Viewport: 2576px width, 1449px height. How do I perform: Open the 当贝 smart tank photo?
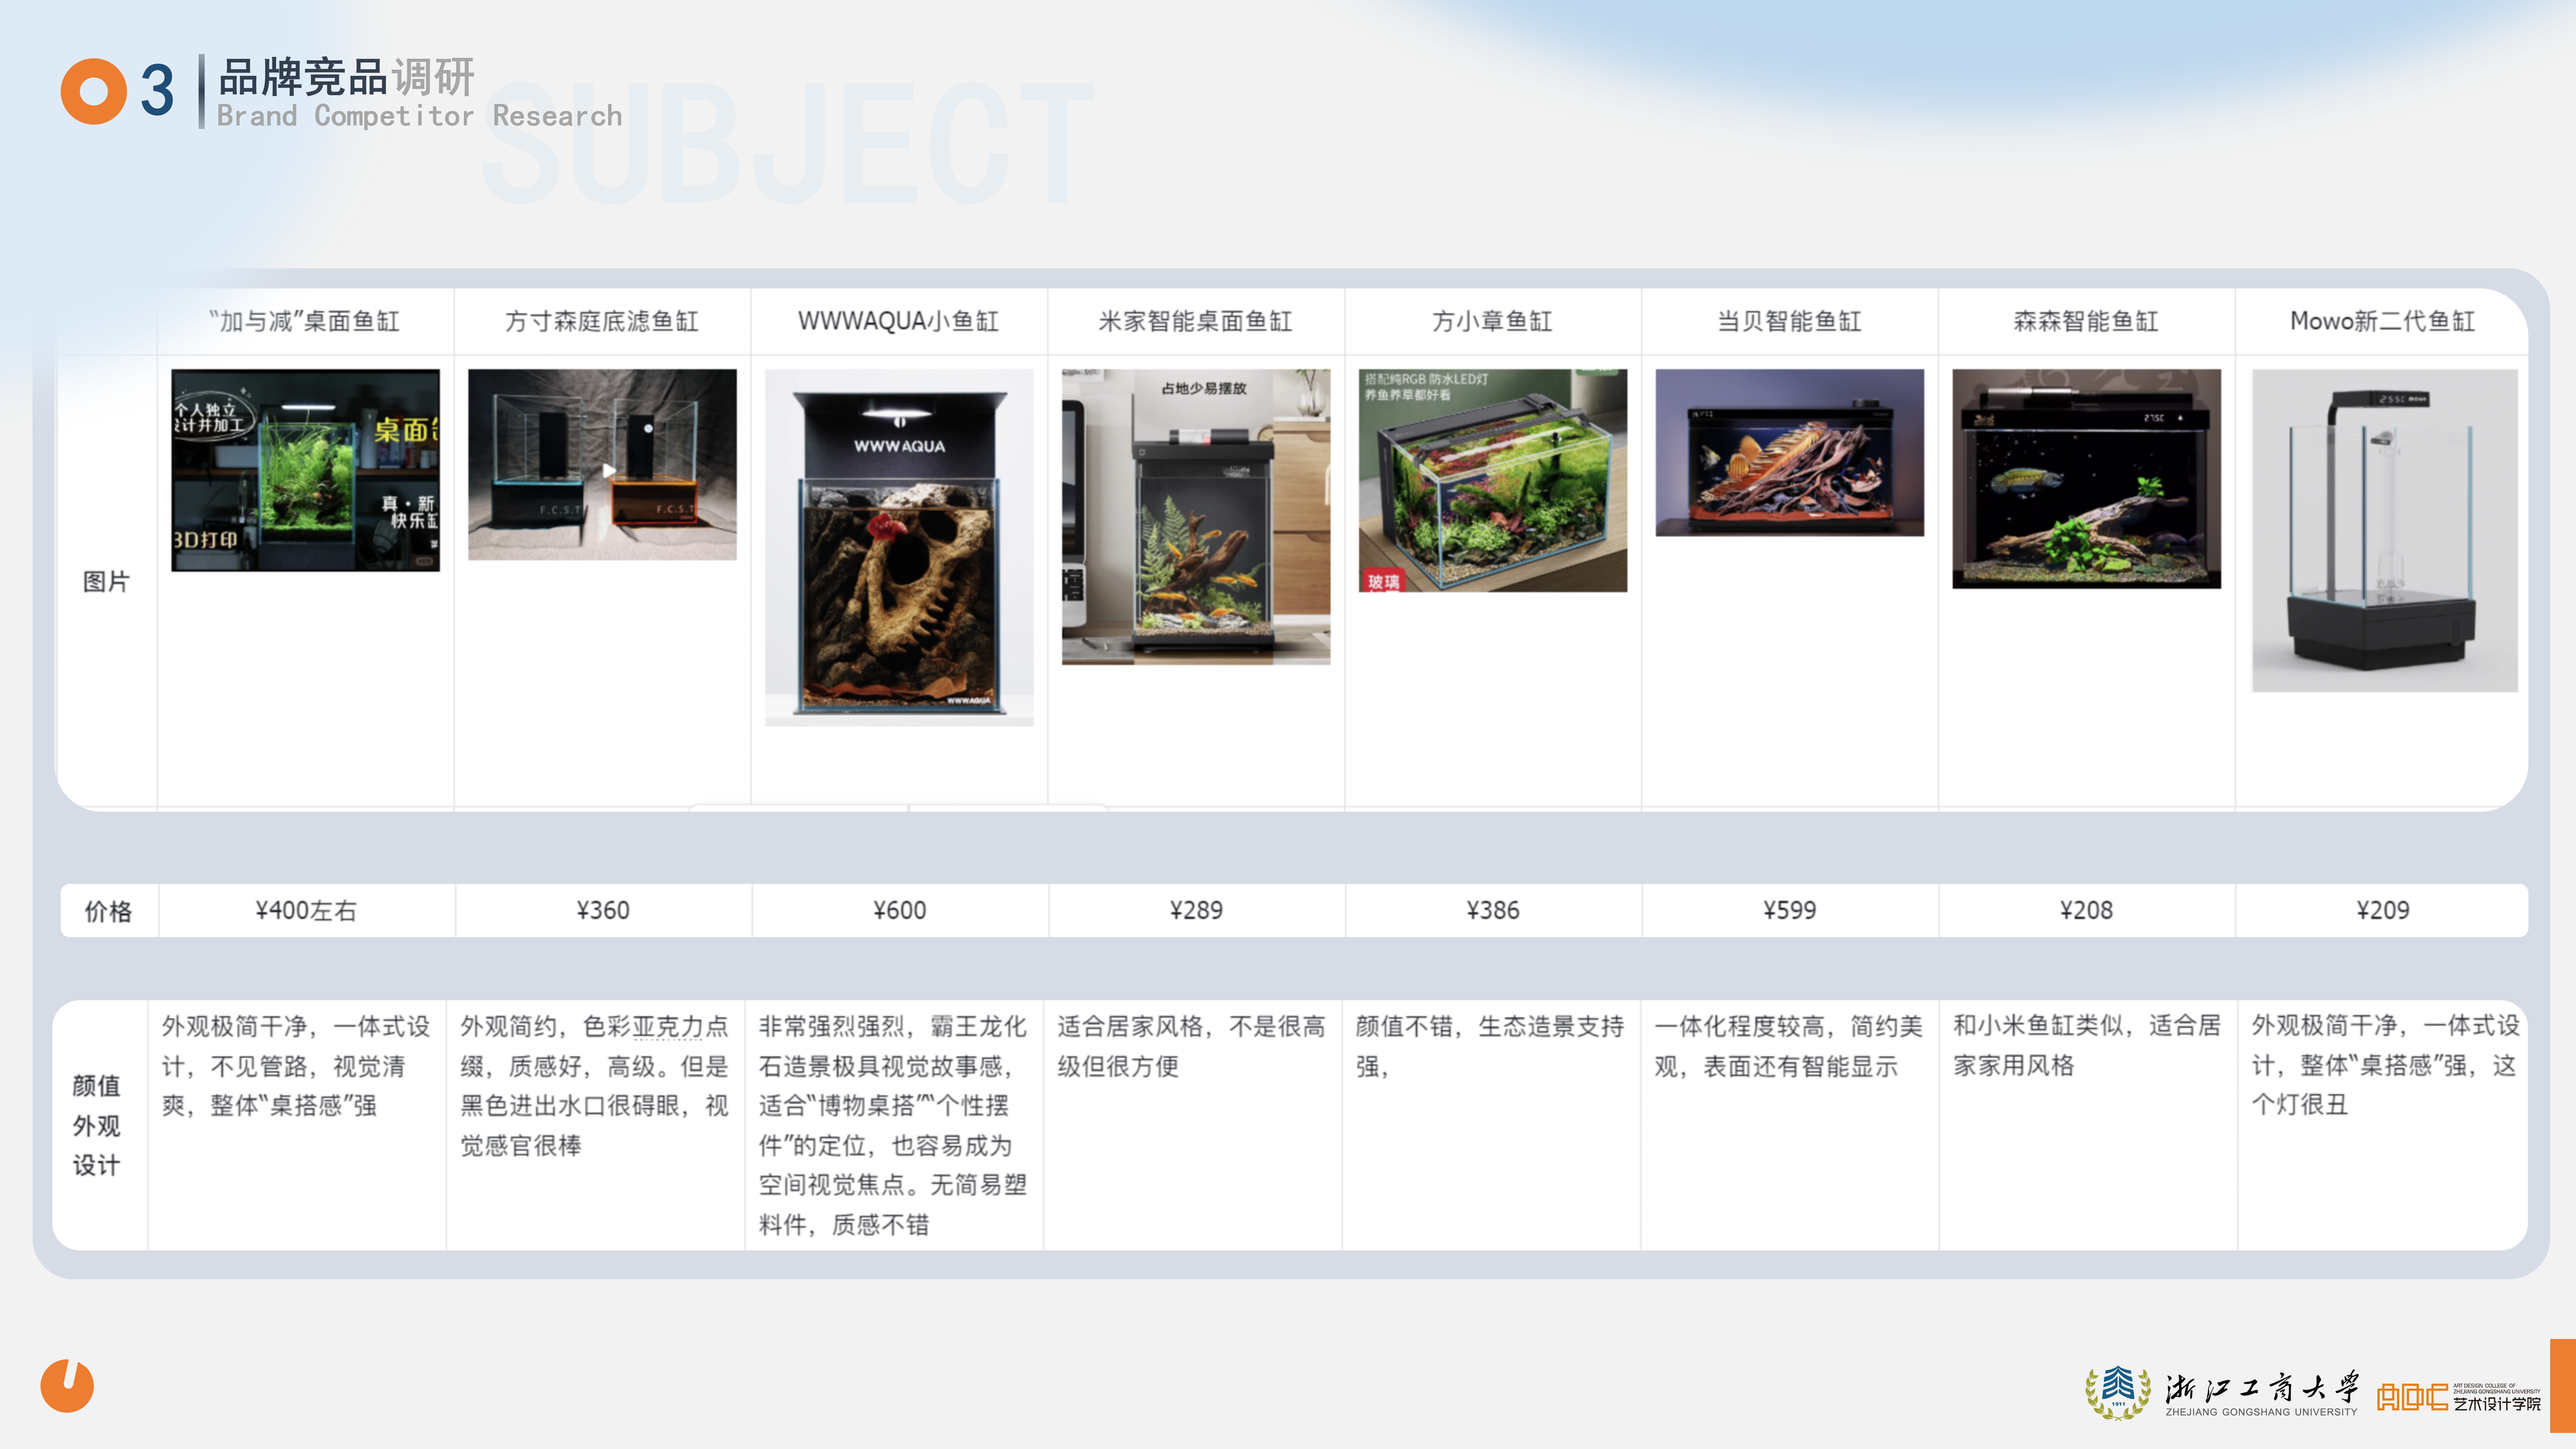tap(1789, 452)
